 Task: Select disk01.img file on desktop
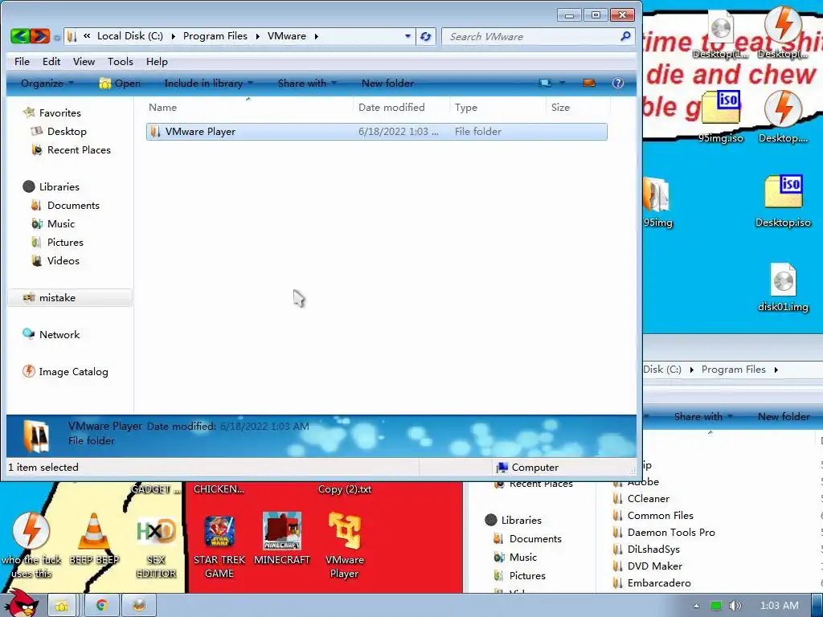point(783,288)
